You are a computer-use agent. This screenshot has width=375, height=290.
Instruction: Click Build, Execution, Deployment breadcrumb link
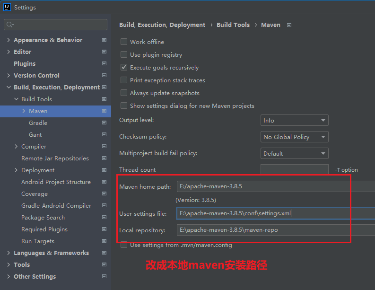(162, 25)
